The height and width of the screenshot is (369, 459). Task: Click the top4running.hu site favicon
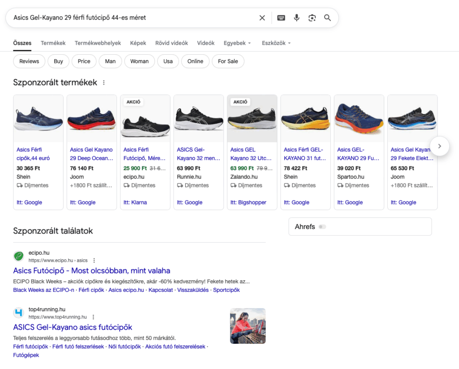[x=19, y=313]
